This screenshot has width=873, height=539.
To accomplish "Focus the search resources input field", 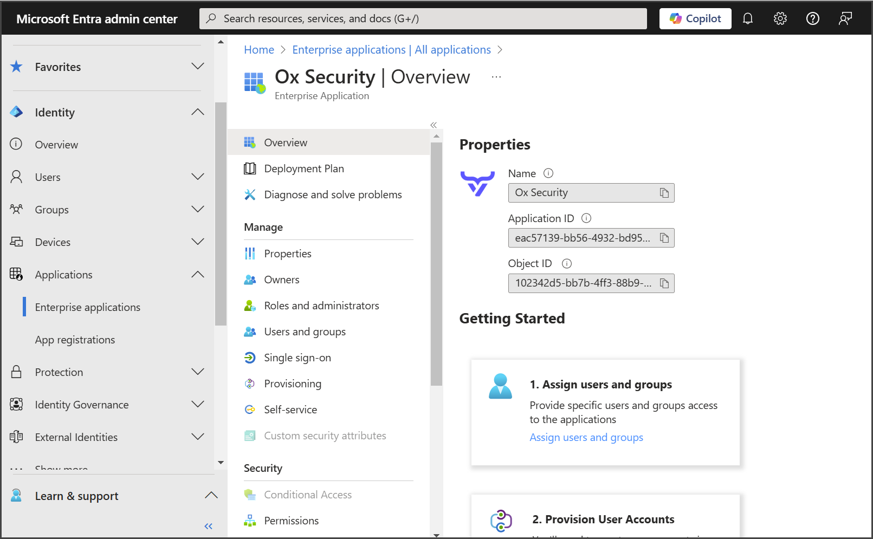I will (423, 19).
